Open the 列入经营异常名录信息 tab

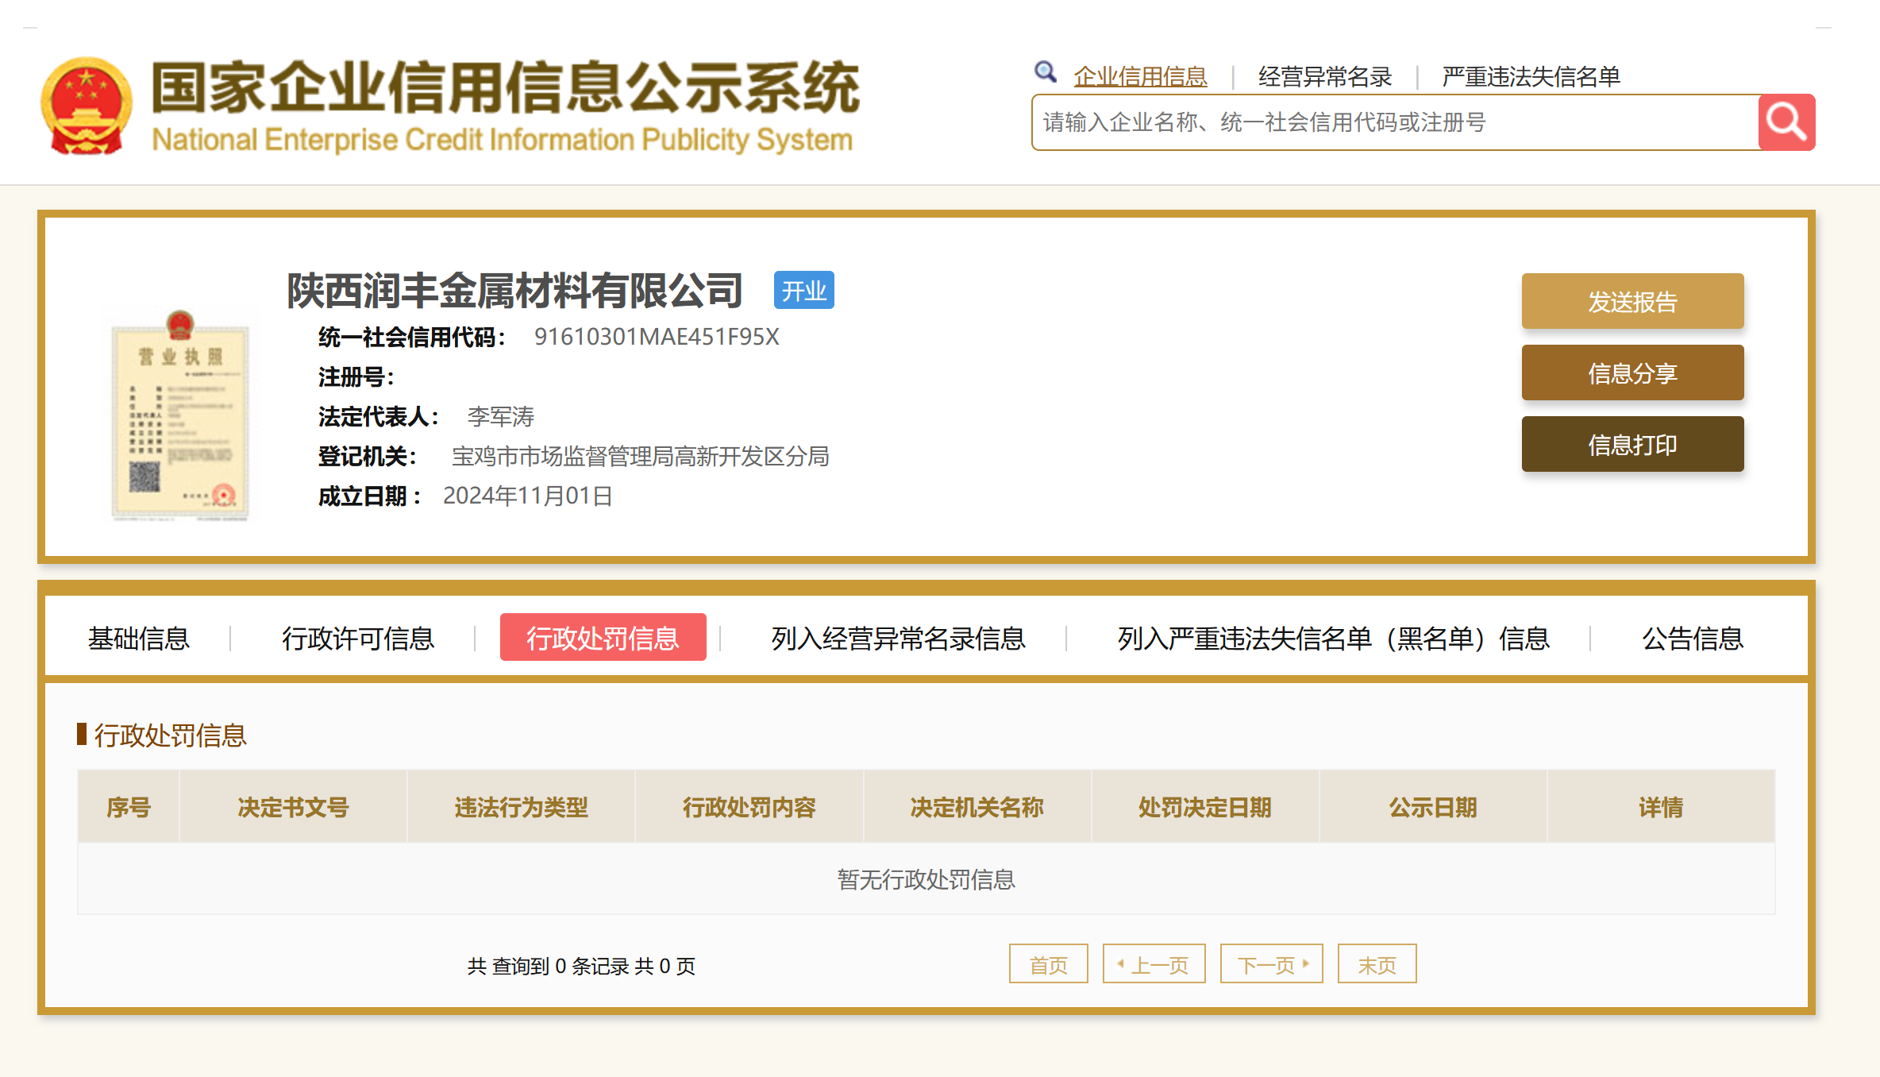tap(898, 638)
